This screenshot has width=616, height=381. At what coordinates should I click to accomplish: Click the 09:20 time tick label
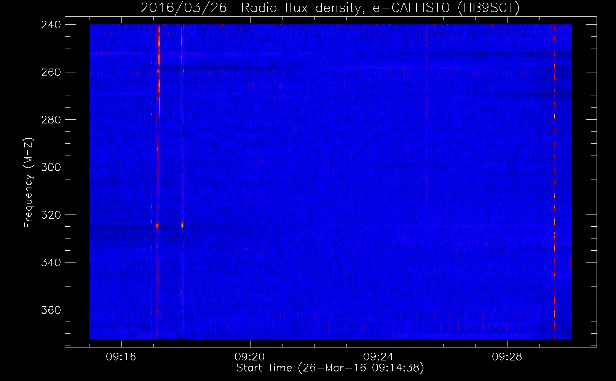coord(250,357)
